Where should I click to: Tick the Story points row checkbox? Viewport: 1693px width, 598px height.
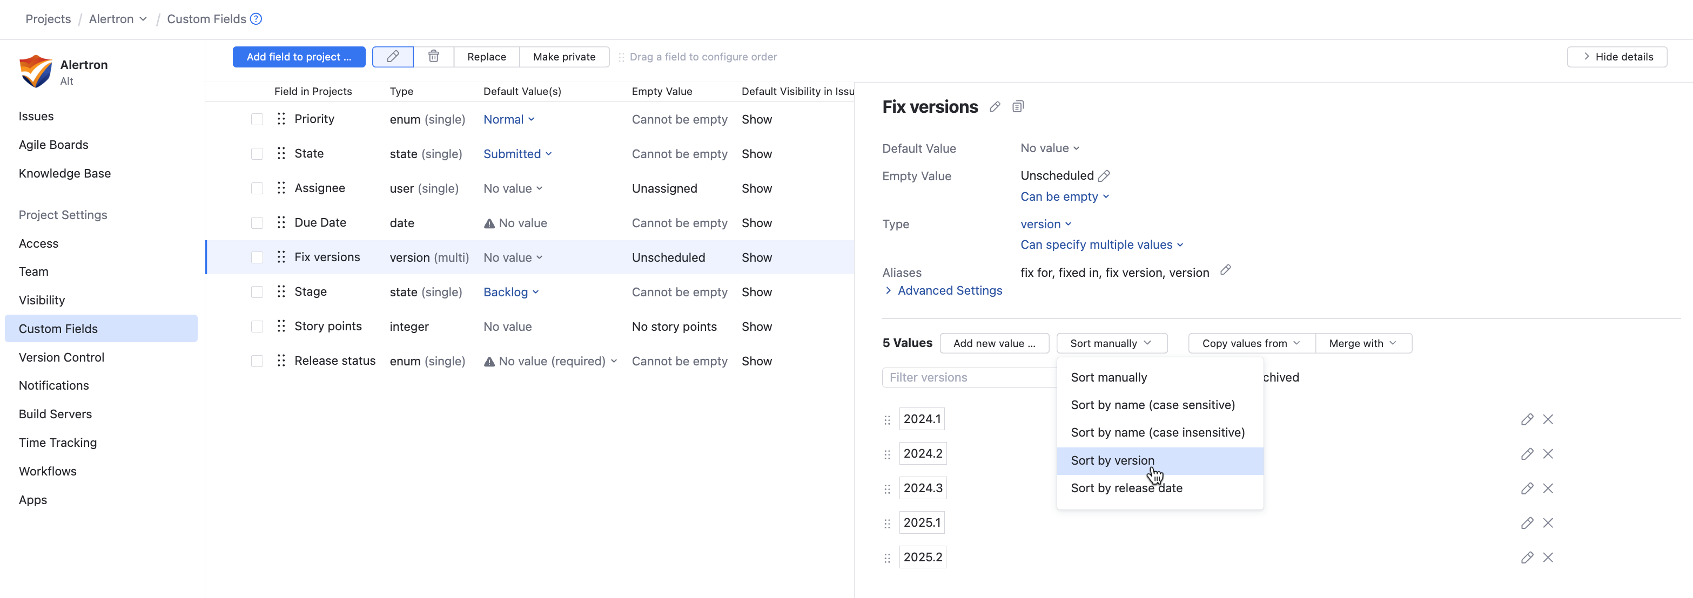257,327
